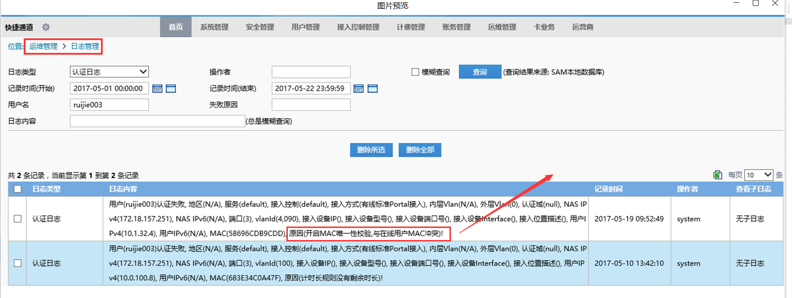Open the 运维管理 menu in navigation bar
This screenshot has height=298, width=792.
click(502, 27)
